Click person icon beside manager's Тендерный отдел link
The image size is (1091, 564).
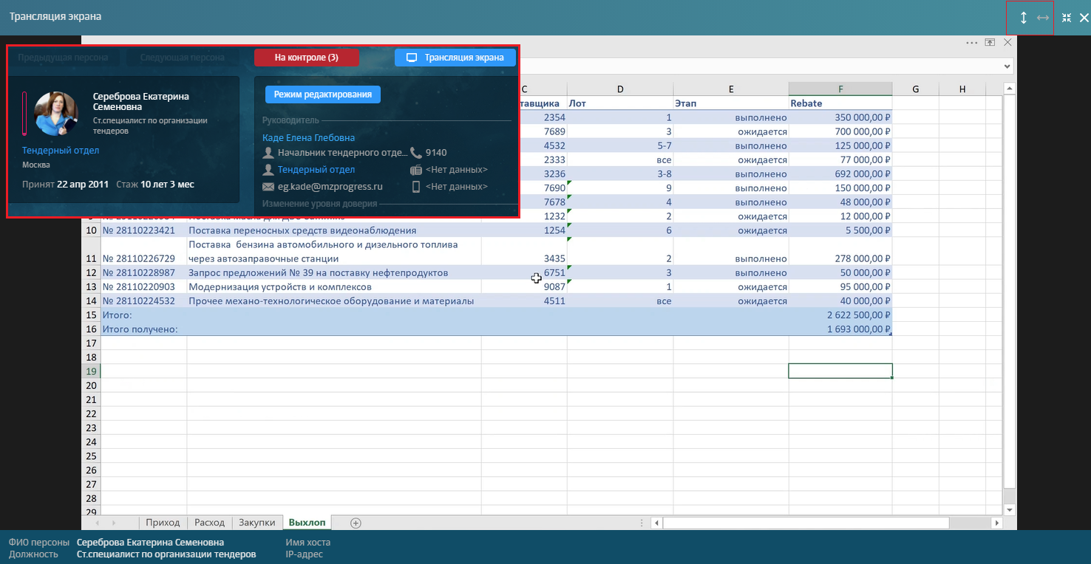[268, 170]
